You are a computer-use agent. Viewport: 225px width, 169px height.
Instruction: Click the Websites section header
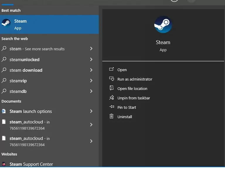[9, 154]
